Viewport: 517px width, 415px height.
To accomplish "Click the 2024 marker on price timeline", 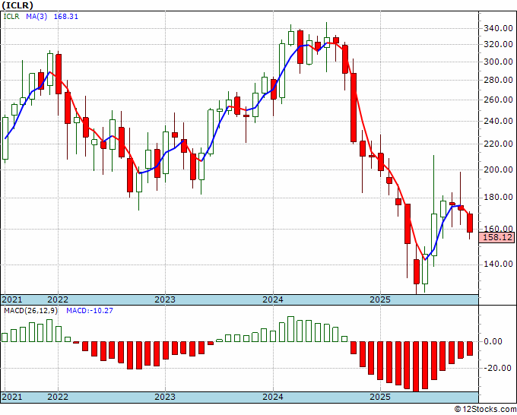I will [273, 299].
